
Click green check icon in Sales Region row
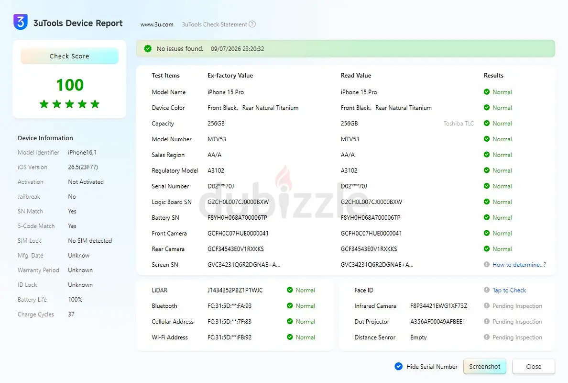487,155
